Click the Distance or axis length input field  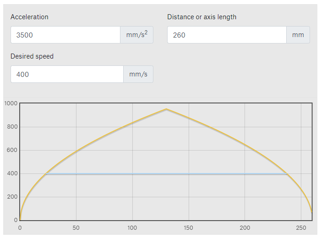click(x=227, y=35)
